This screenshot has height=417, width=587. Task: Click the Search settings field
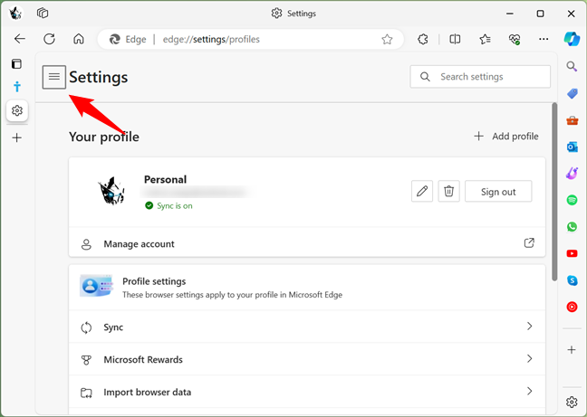coord(480,77)
